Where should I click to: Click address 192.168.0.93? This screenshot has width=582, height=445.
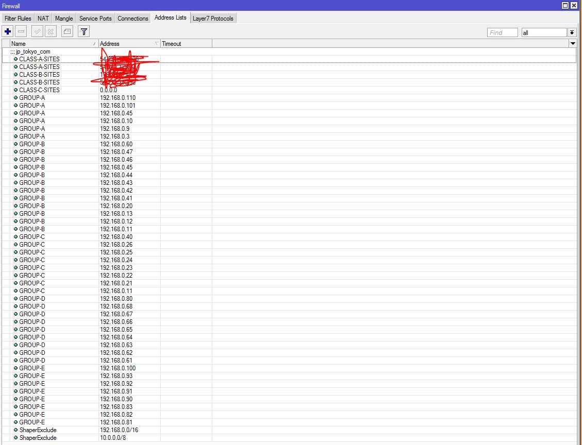(116, 376)
